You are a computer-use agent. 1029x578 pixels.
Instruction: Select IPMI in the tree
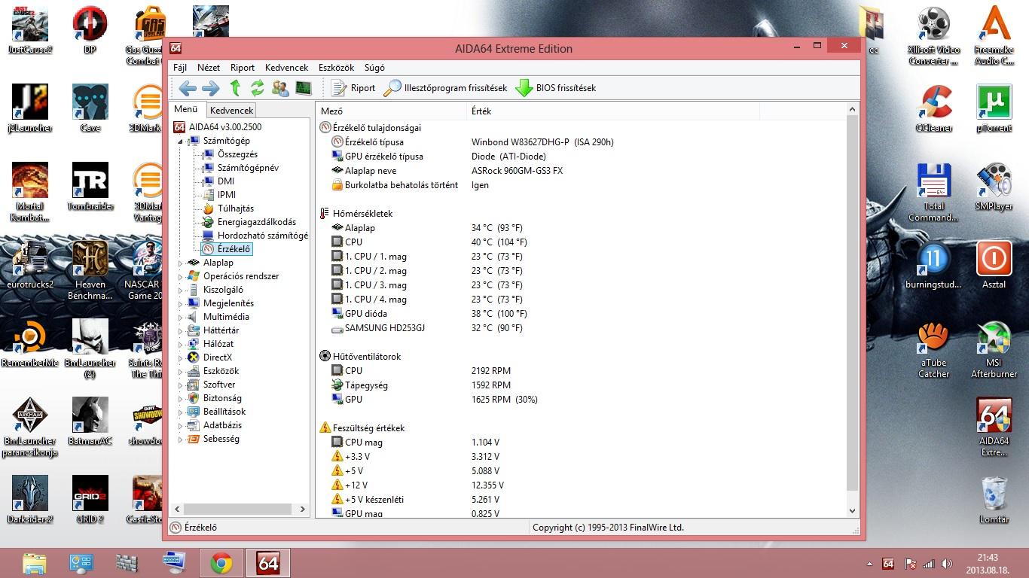[x=227, y=195]
